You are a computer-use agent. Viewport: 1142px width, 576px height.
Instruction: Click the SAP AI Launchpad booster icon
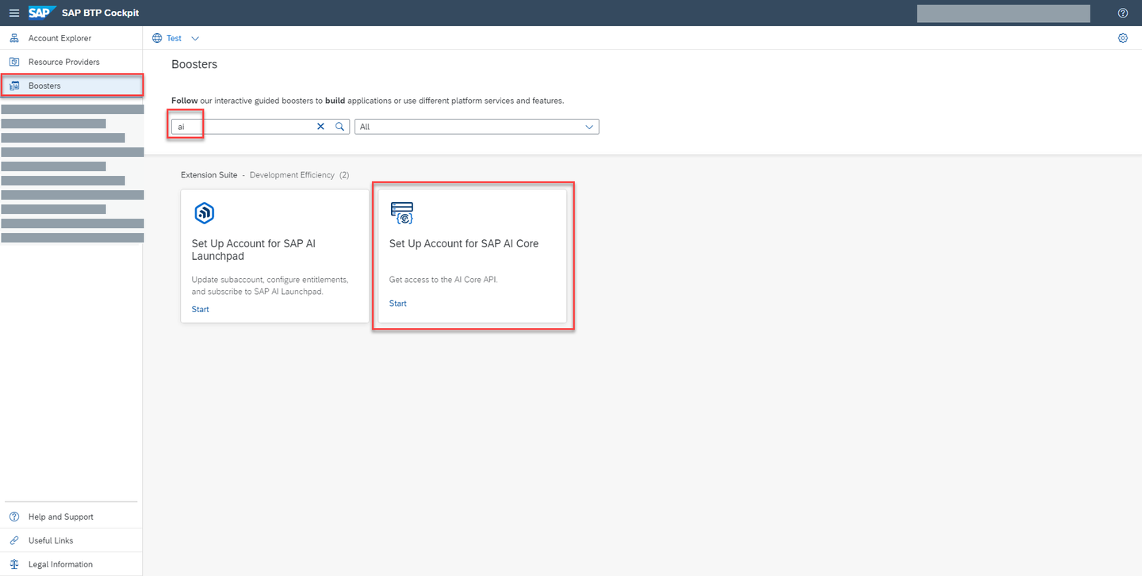coord(204,212)
